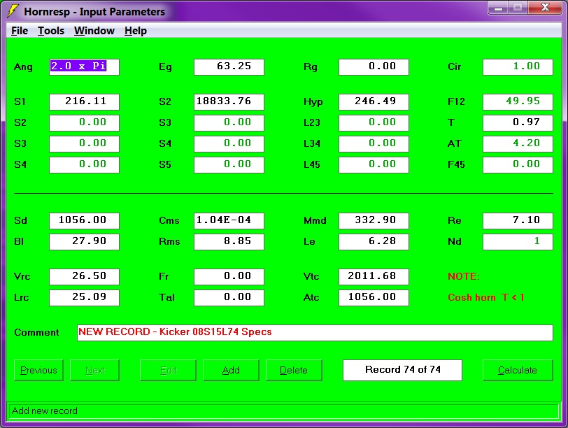
Task: Click the S5 input field
Action: click(229, 165)
